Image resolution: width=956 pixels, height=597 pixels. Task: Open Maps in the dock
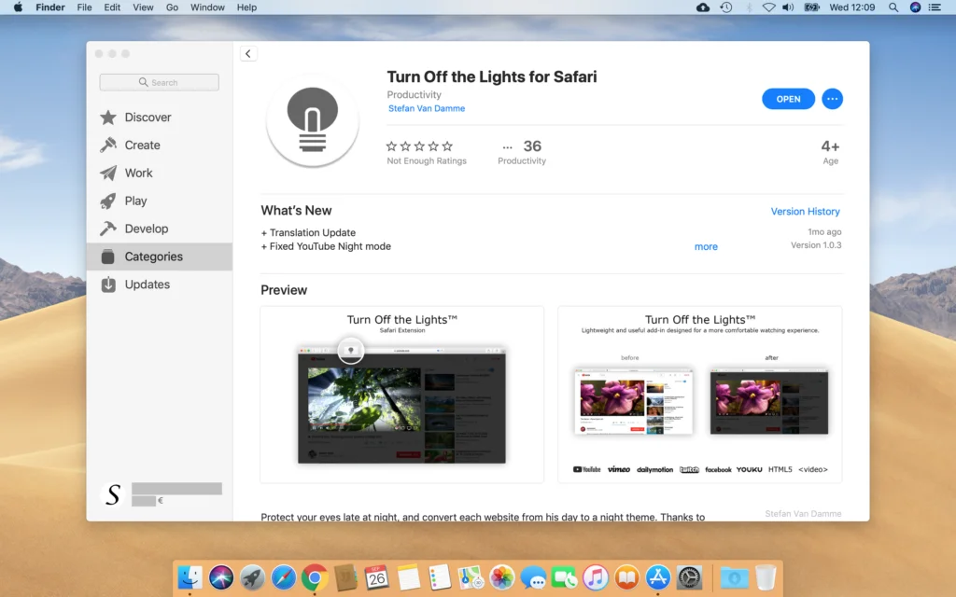471,576
